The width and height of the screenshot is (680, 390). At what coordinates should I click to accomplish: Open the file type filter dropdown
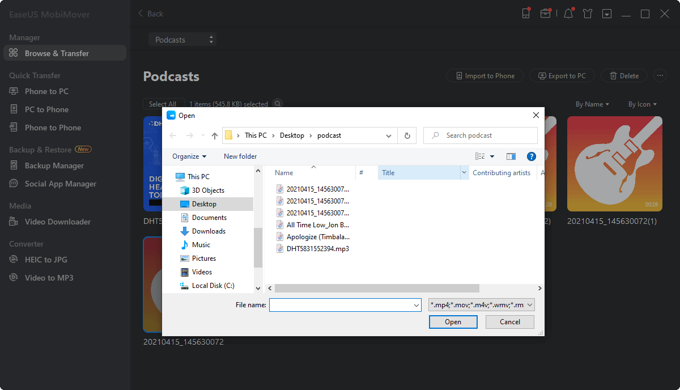pos(482,305)
